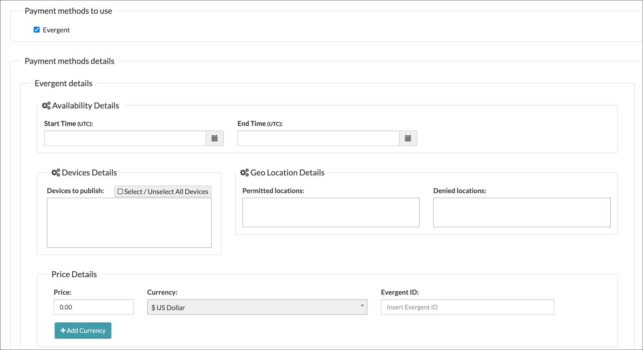Image resolution: width=643 pixels, height=350 pixels.
Task: Click the Denied locations box
Action: pos(522,212)
